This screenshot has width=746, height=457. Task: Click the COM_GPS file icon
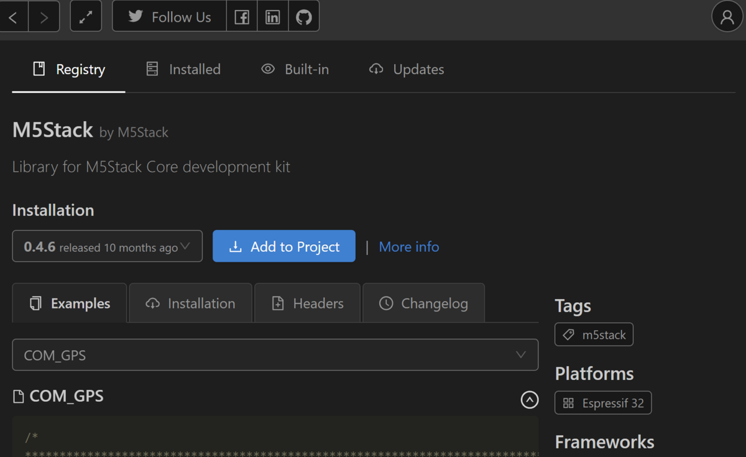pyautogui.click(x=19, y=395)
